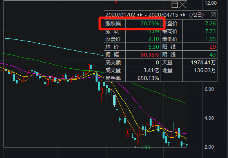Click the end date text 2020/04/15
This screenshot has width=228, height=158.
tap(163, 15)
